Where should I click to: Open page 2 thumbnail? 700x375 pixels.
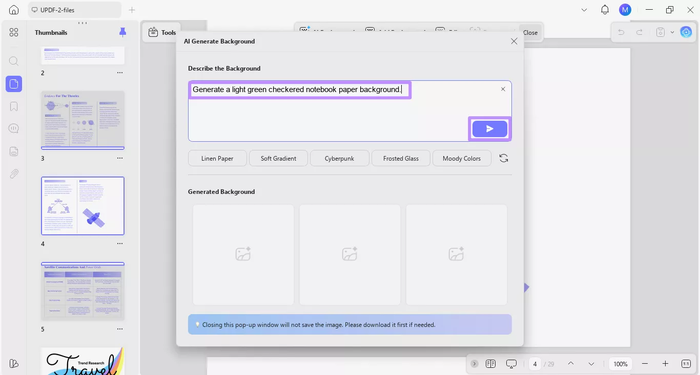tap(83, 55)
